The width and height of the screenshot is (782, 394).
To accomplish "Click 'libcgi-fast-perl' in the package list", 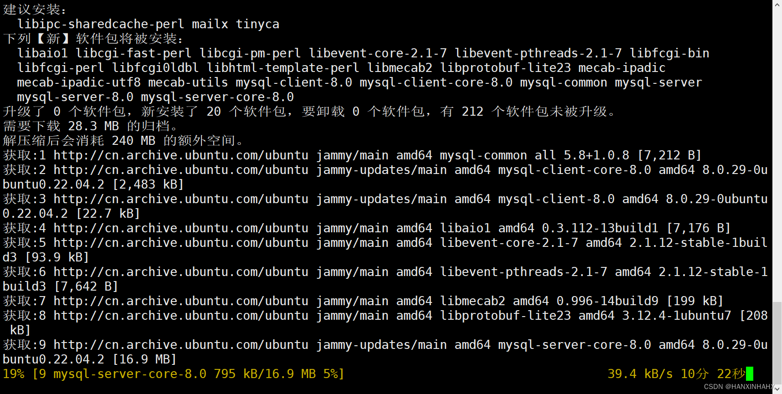I will (134, 53).
